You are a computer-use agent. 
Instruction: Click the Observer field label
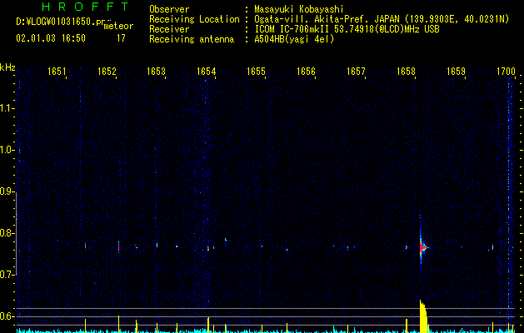tap(169, 9)
